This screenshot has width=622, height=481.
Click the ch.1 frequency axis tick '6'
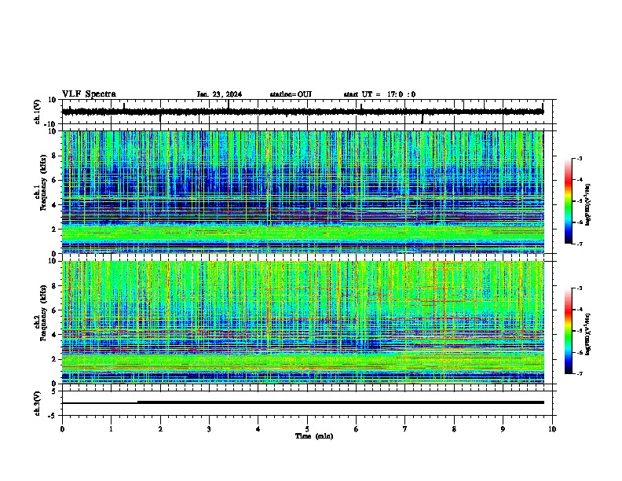55,180
